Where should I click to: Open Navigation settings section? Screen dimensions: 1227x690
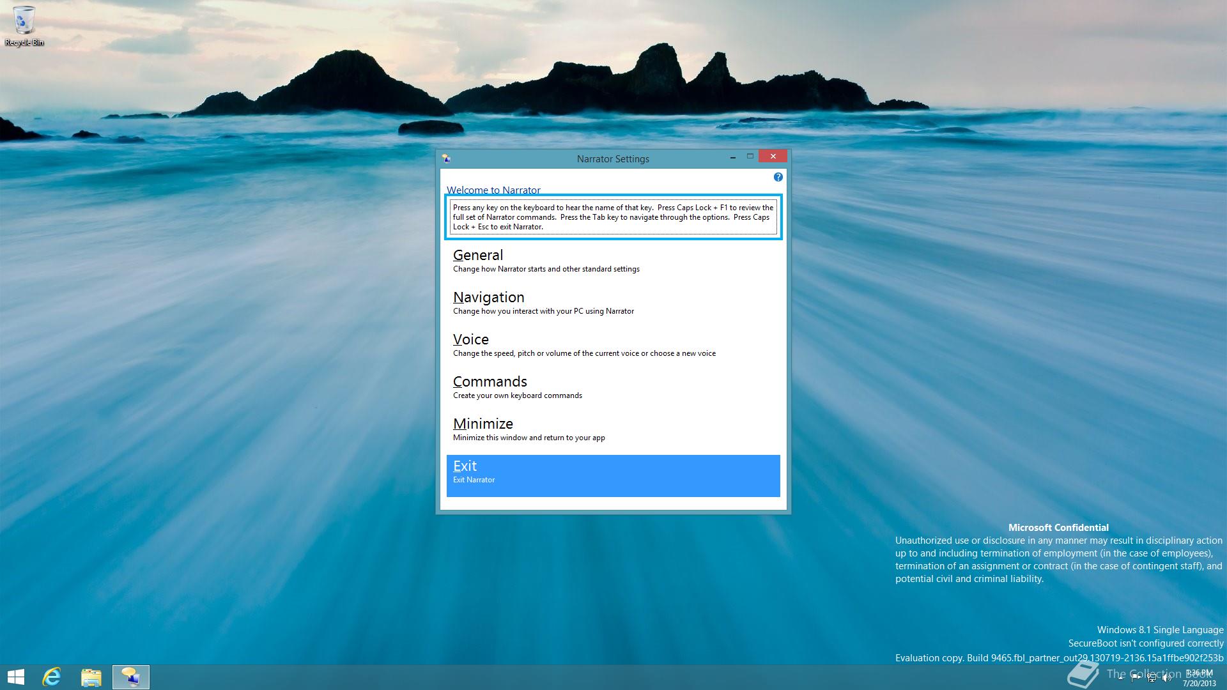pyautogui.click(x=488, y=298)
